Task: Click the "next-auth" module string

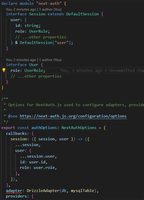Action: click(x=49, y=3)
